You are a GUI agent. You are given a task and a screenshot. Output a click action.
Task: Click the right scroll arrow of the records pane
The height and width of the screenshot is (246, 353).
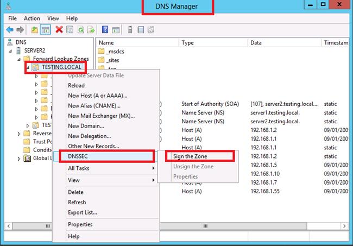click(x=344, y=226)
